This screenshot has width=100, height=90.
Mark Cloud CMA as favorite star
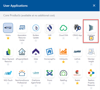pyautogui.click(x=64, y=38)
